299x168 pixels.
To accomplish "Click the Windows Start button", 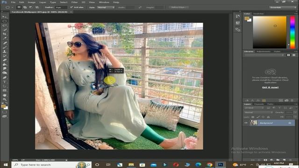I will 5,165.
